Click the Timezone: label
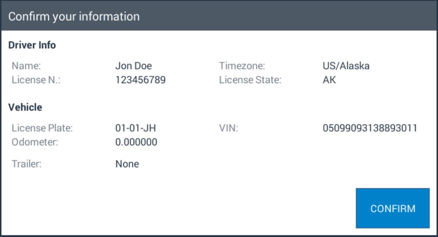Screen dimensions: 438x237 [x=242, y=66]
